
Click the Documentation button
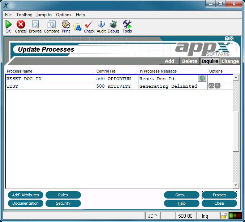point(26,203)
